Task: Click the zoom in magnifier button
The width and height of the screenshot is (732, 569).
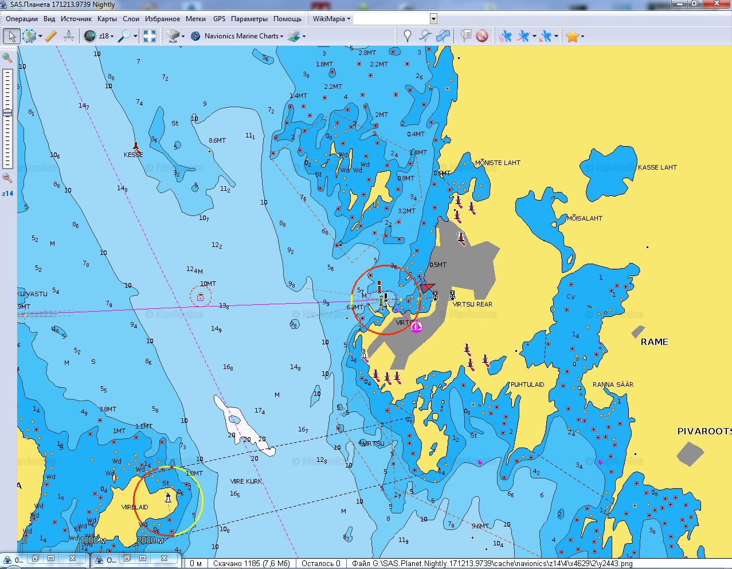Action: click(x=7, y=57)
